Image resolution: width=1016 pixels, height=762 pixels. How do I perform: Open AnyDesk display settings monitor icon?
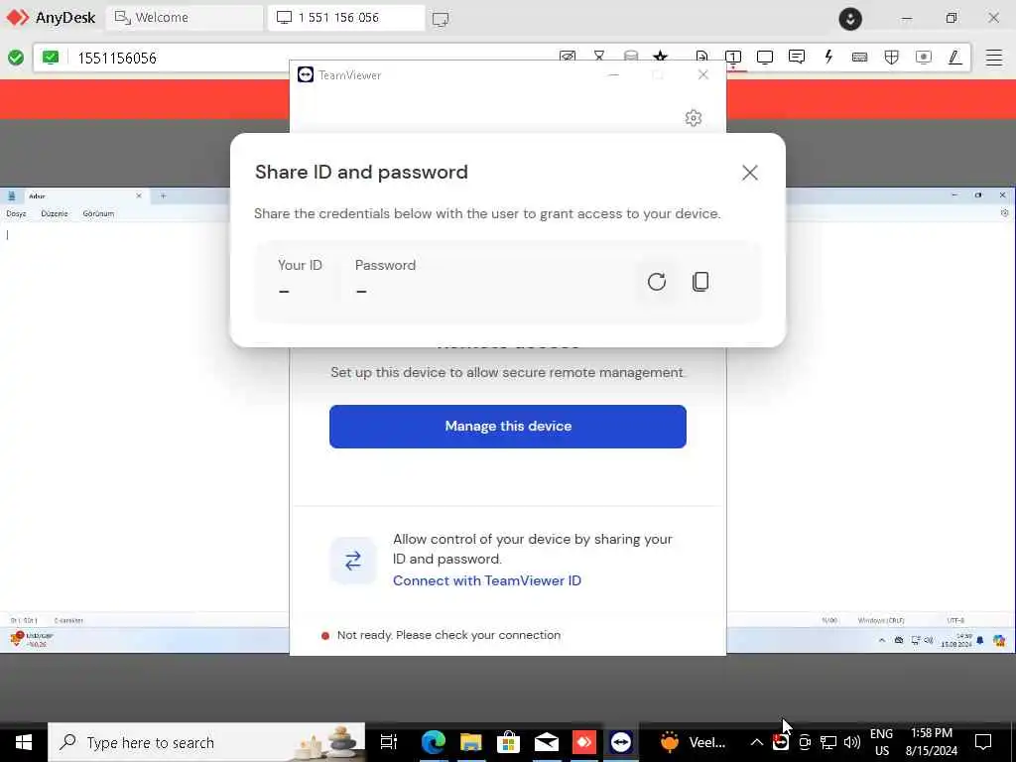(x=765, y=57)
